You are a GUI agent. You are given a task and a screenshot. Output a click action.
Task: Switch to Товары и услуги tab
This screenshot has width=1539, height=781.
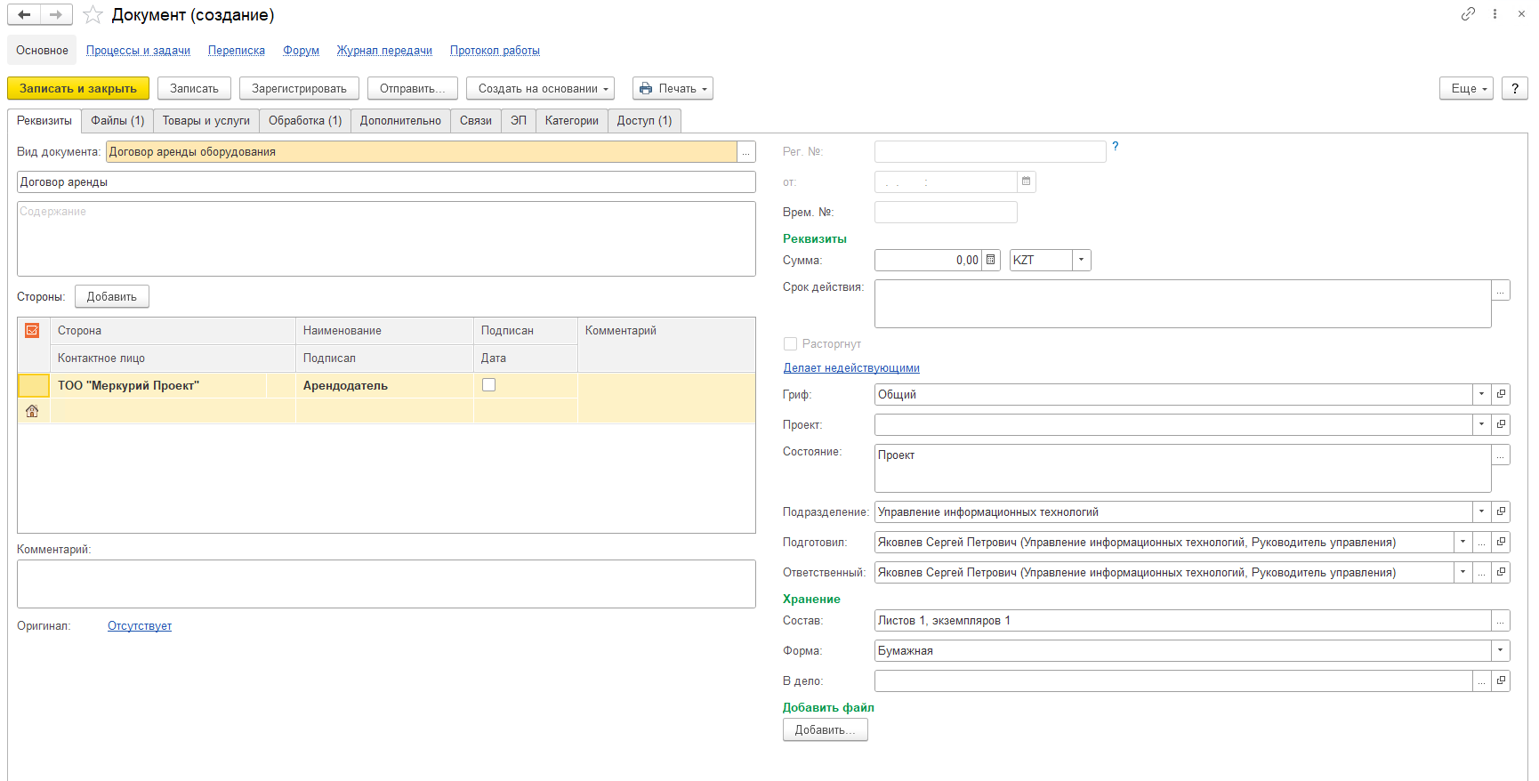point(205,120)
